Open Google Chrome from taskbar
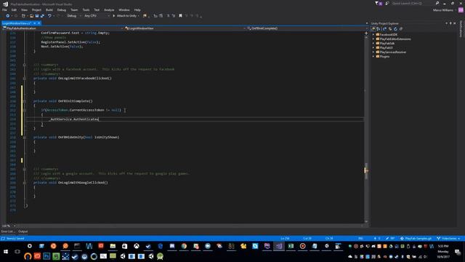 pyautogui.click(x=184, y=246)
